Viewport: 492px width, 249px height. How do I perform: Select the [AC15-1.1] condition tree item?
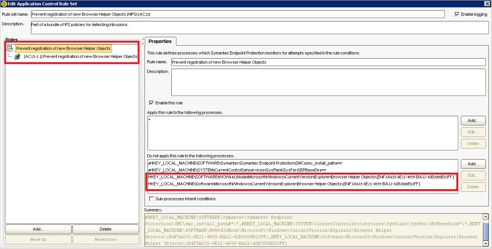click(x=80, y=56)
